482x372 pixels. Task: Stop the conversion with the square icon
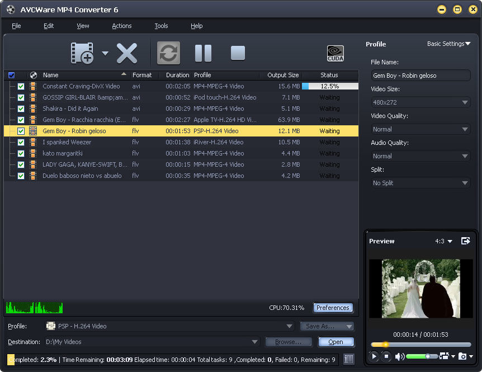238,53
